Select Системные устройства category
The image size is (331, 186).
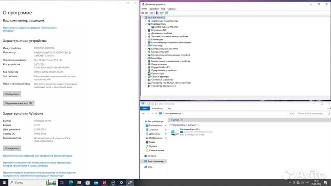[x=162, y=80]
